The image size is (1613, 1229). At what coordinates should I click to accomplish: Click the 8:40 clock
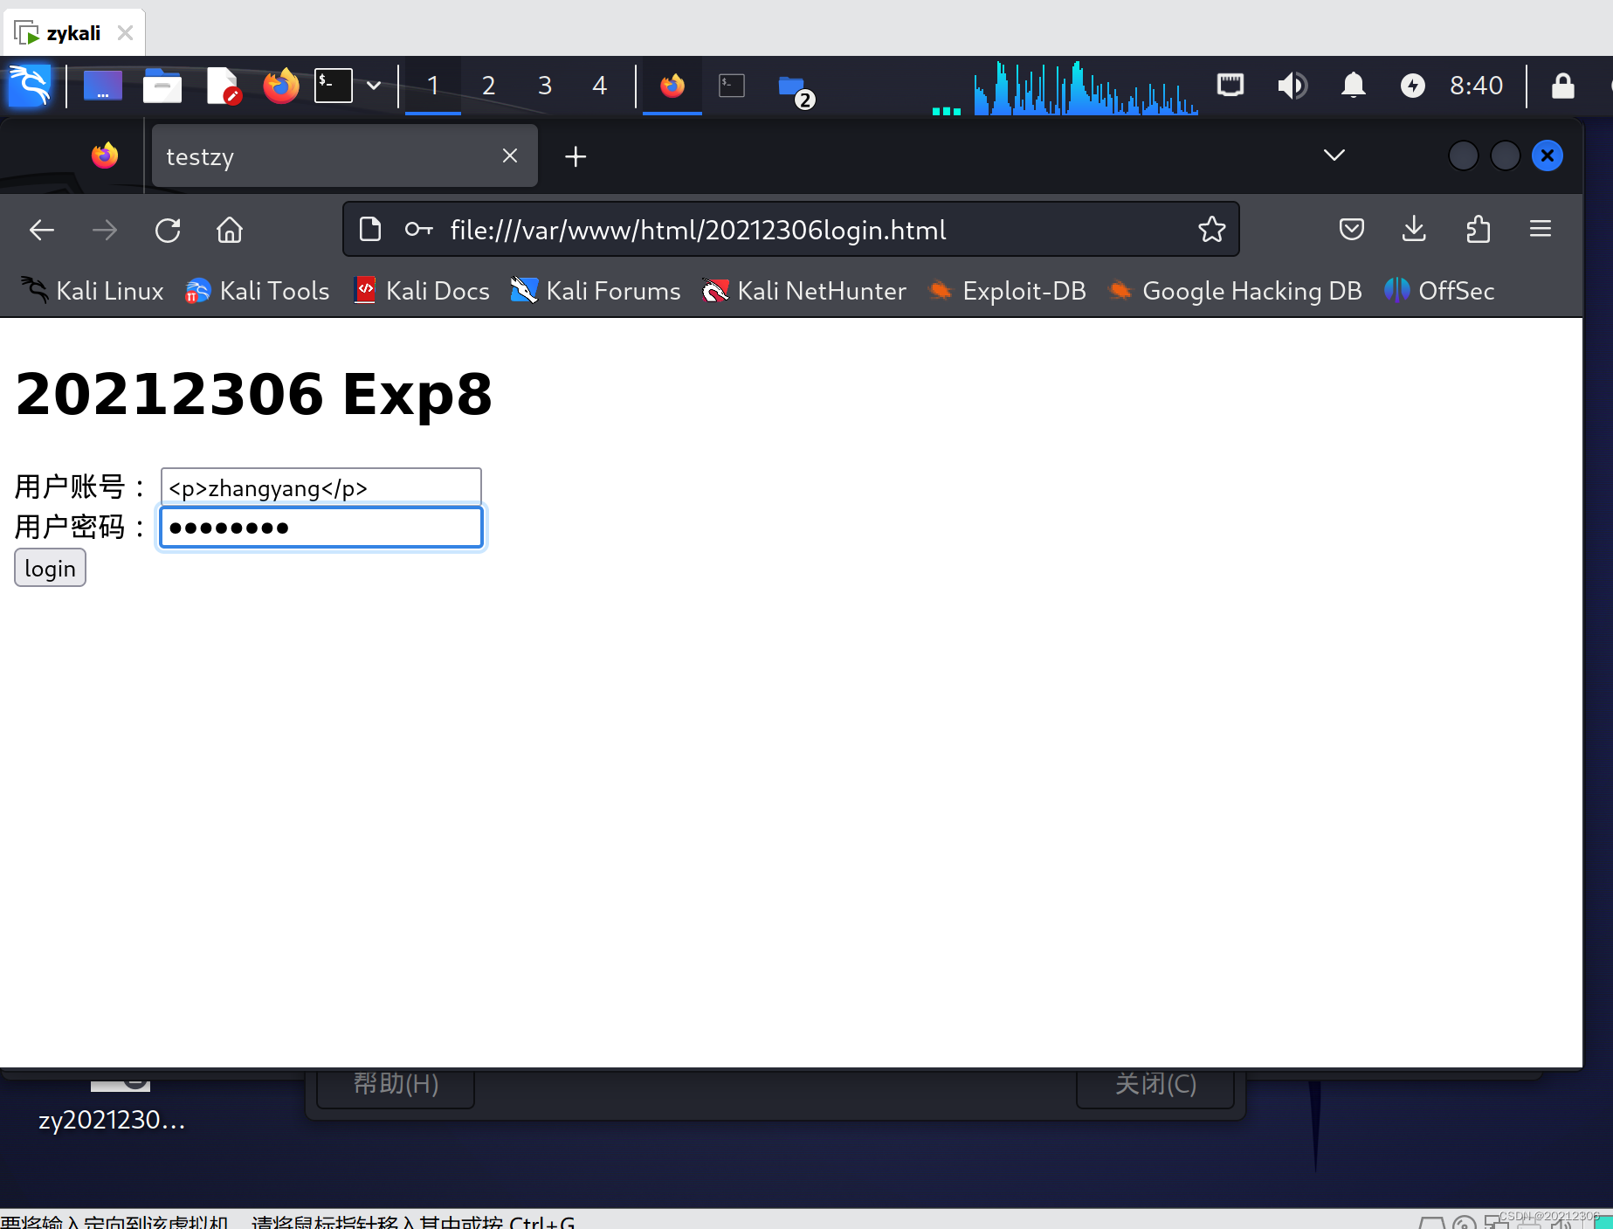[1476, 86]
